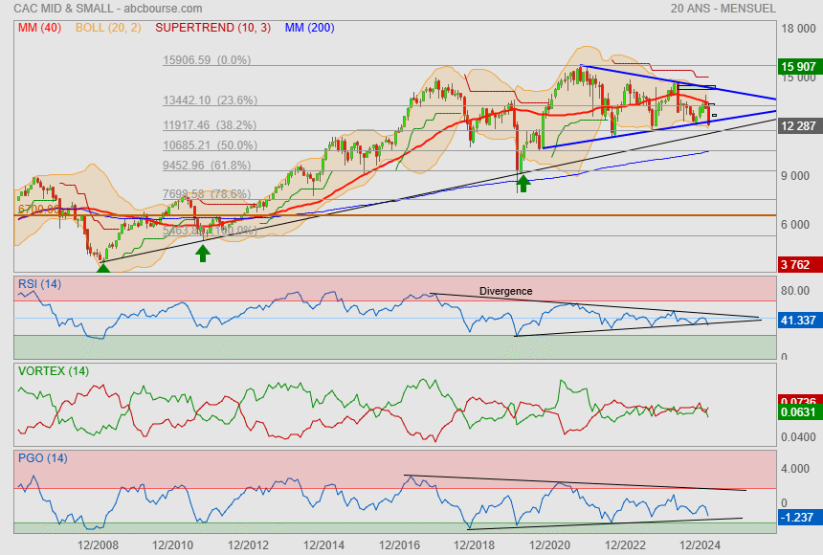Image resolution: width=823 pixels, height=555 pixels.
Task: Click the grey 12 287 current price tag
Action: (x=799, y=126)
